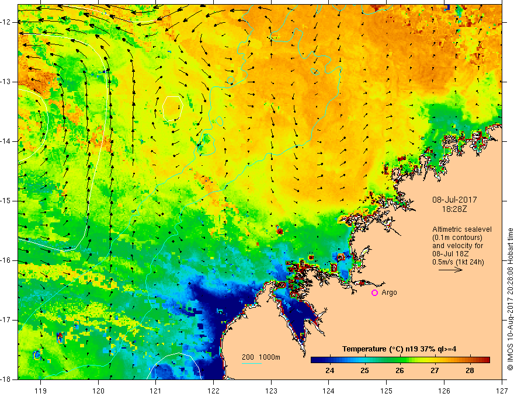This screenshot has width=514, height=397.
Task: Click the 'Temperature (°C) n19 37% ql>=4' title
Action: tap(399, 349)
